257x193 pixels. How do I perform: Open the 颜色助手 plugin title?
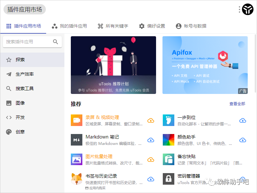[187, 137]
